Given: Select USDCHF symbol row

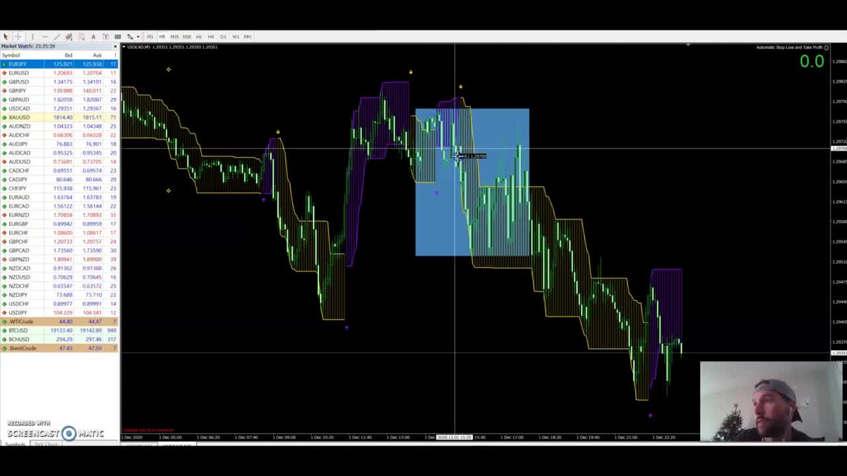Looking at the screenshot, I should (x=60, y=303).
